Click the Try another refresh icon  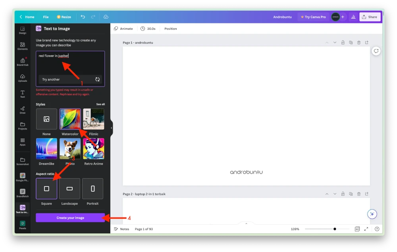coord(98,79)
